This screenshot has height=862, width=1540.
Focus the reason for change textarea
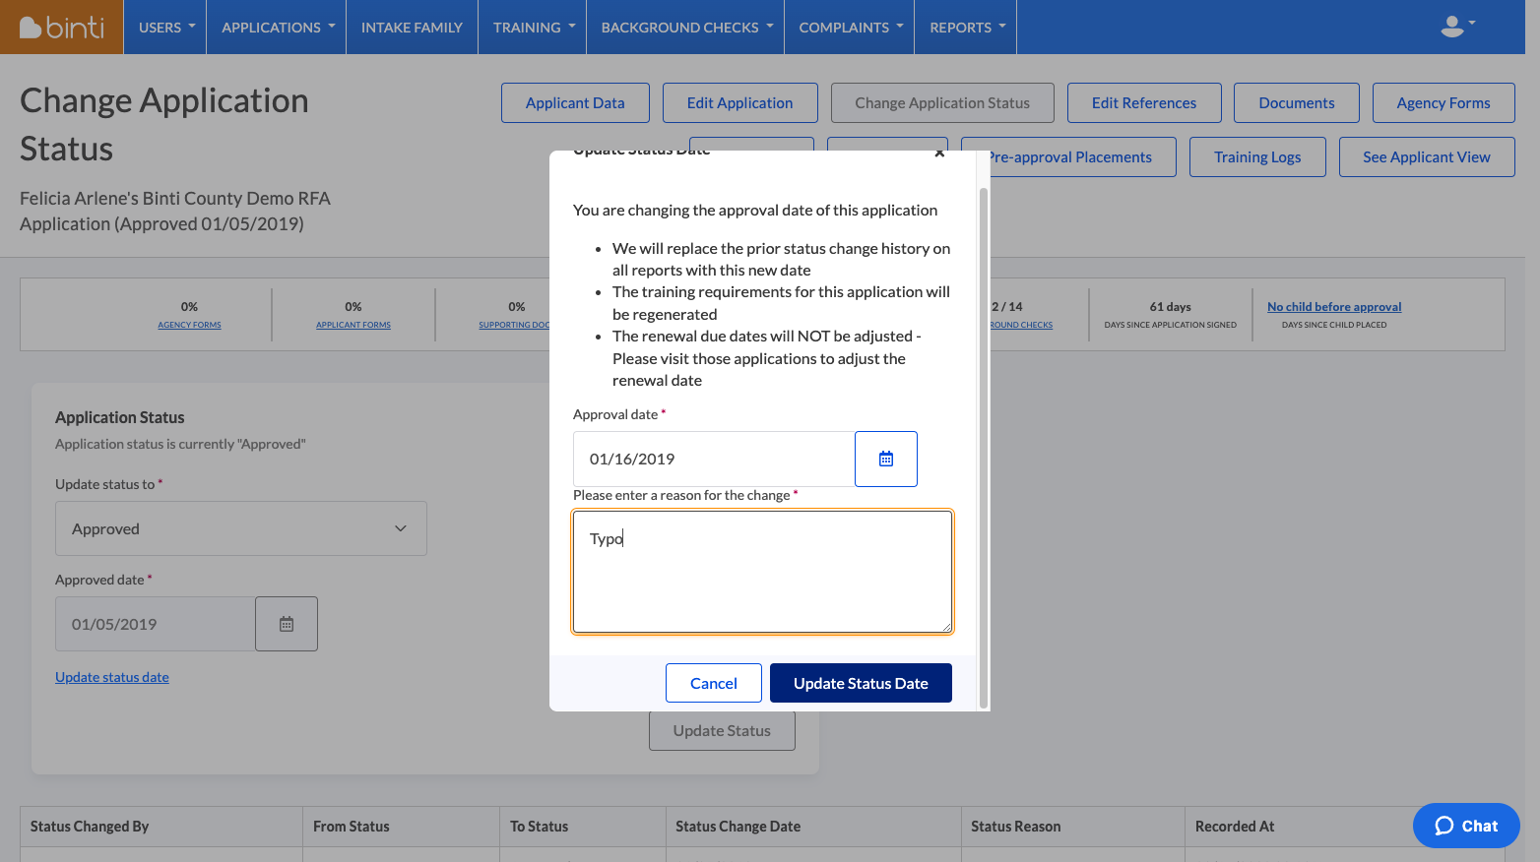click(762, 572)
